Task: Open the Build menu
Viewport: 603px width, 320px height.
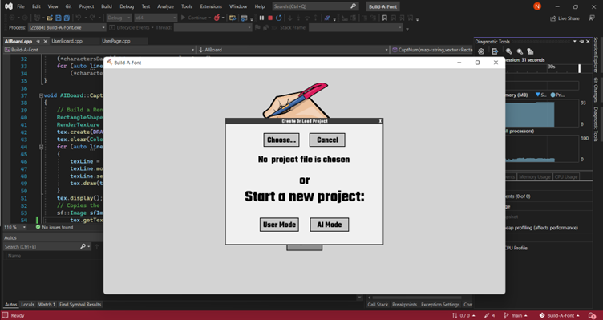Action: coord(107,6)
